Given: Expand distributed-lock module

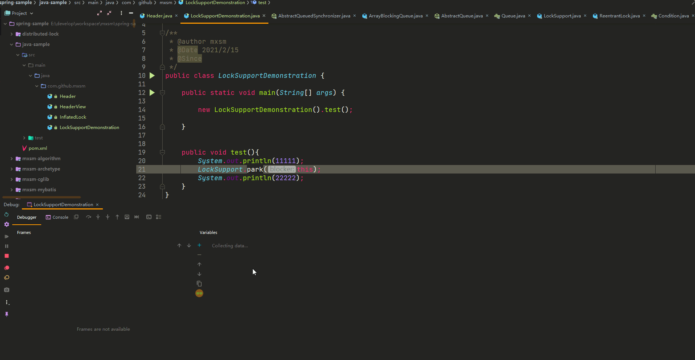Looking at the screenshot, I should tap(12, 34).
